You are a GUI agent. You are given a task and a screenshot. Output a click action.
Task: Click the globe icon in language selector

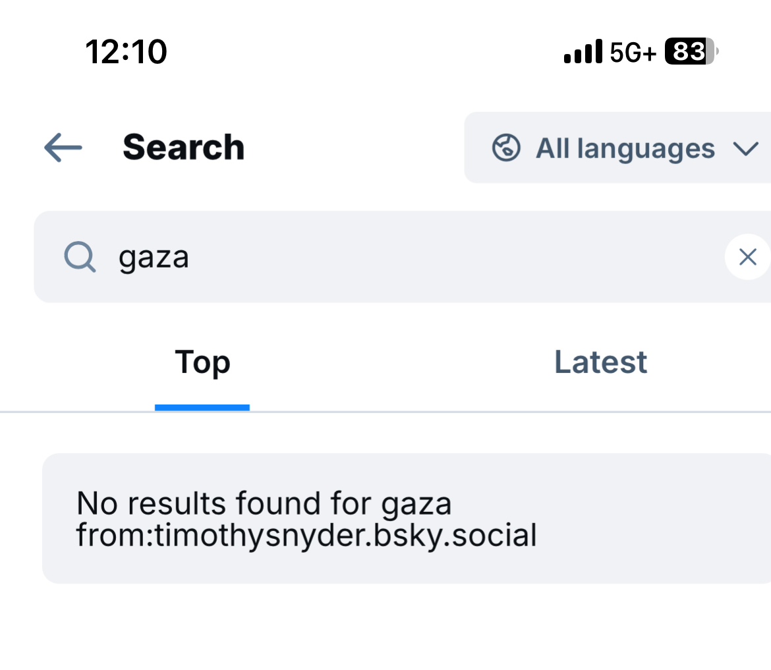click(506, 148)
